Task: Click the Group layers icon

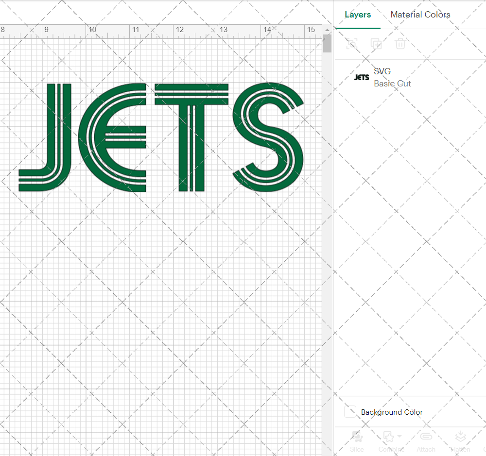Action: [x=352, y=44]
